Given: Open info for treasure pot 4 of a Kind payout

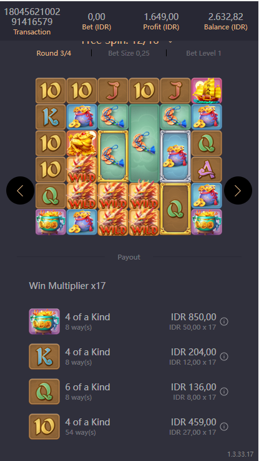Looking at the screenshot, I should pos(224,322).
